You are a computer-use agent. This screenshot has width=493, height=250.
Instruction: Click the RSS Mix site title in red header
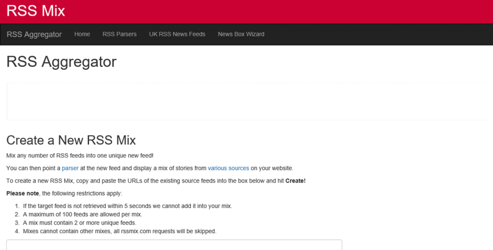coord(36,11)
